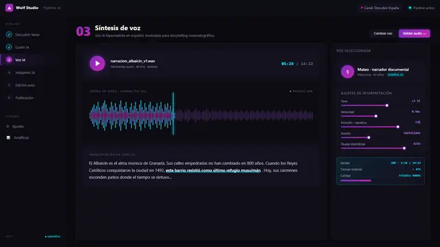Click the unrendered dim waveform section
The height and width of the screenshot is (247, 440).
(x=243, y=115)
